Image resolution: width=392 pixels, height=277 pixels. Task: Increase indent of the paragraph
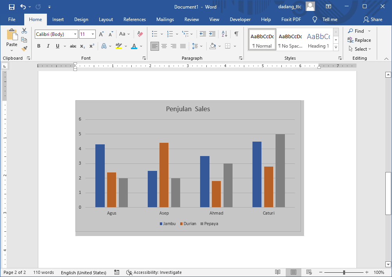pos(212,34)
